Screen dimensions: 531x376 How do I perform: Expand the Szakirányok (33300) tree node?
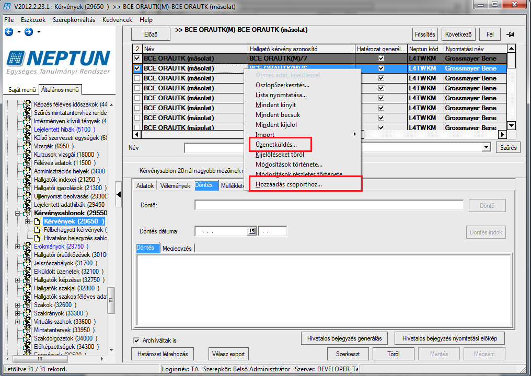click(x=17, y=313)
